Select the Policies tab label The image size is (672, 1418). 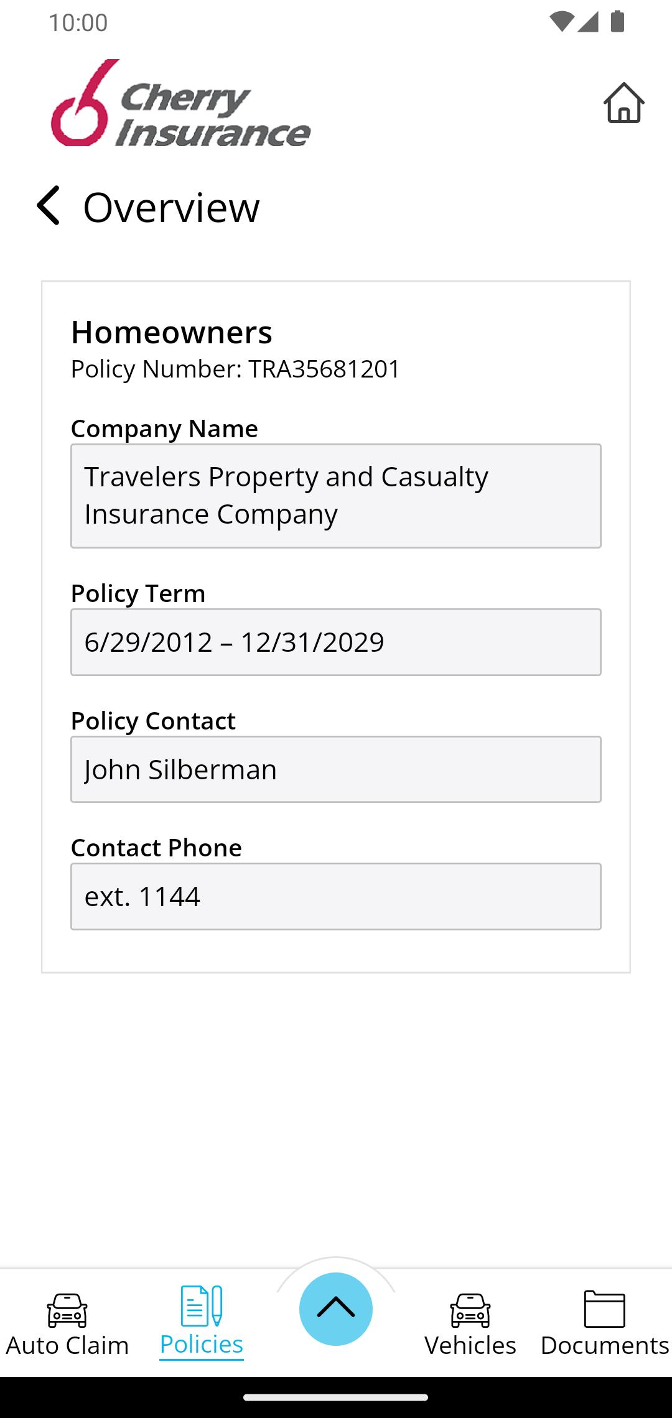point(202,1345)
